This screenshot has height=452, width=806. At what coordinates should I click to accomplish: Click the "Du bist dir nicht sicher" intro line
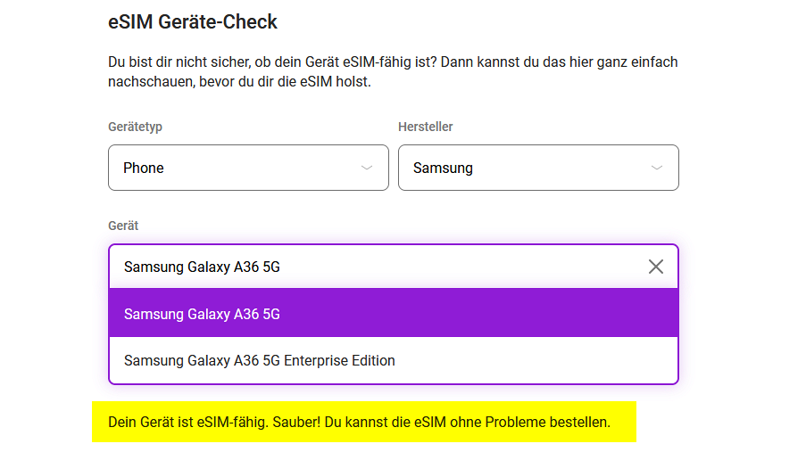point(393,62)
